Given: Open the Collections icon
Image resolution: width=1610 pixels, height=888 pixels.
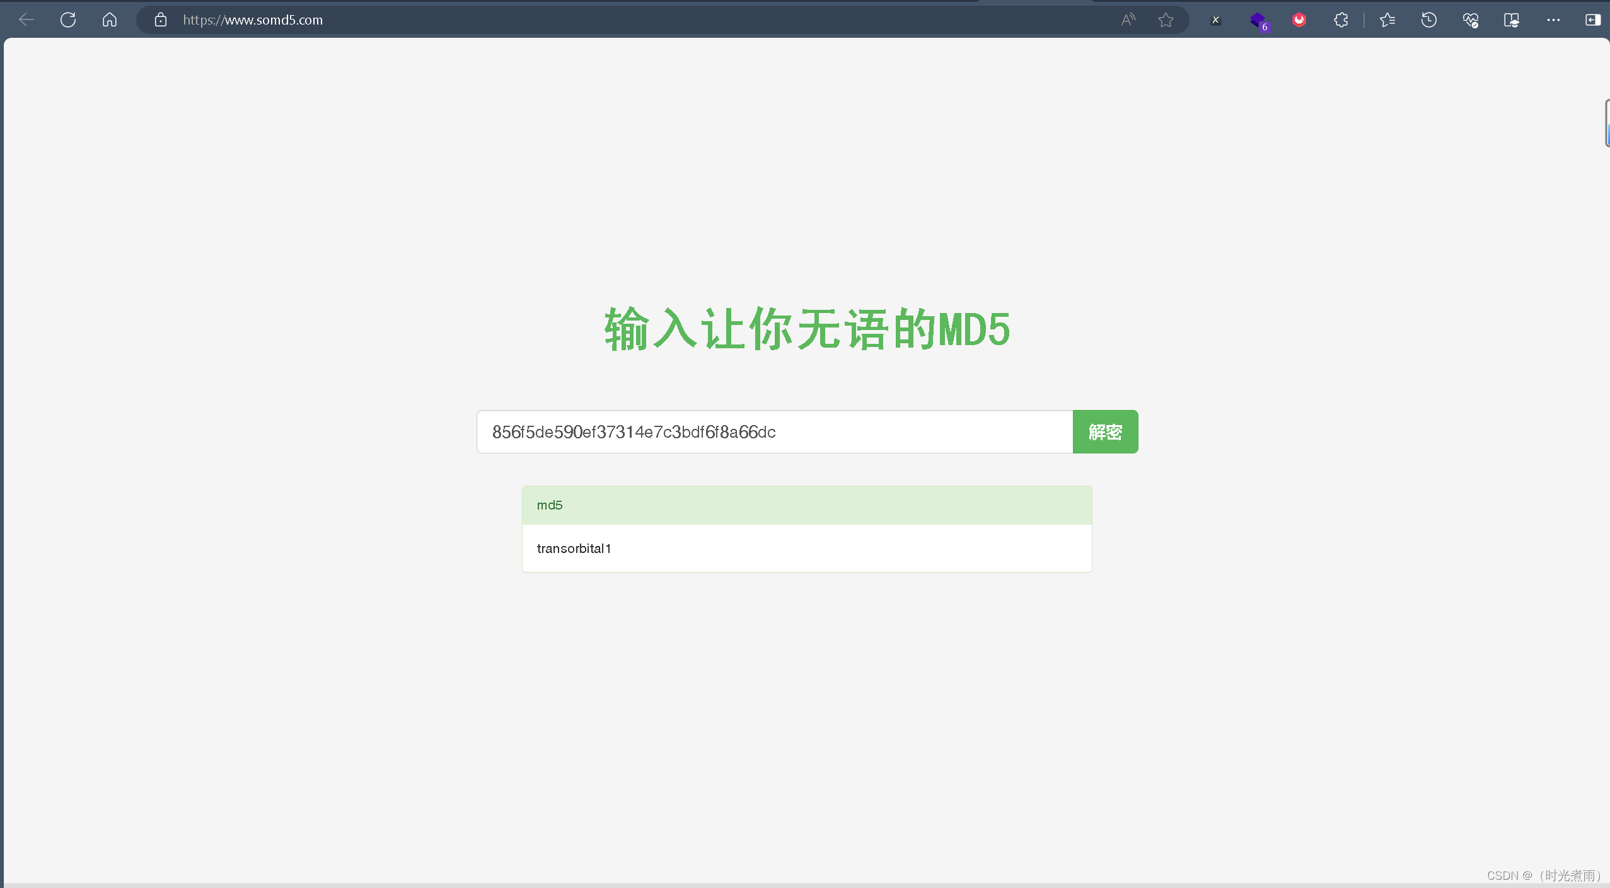Looking at the screenshot, I should 1512,20.
